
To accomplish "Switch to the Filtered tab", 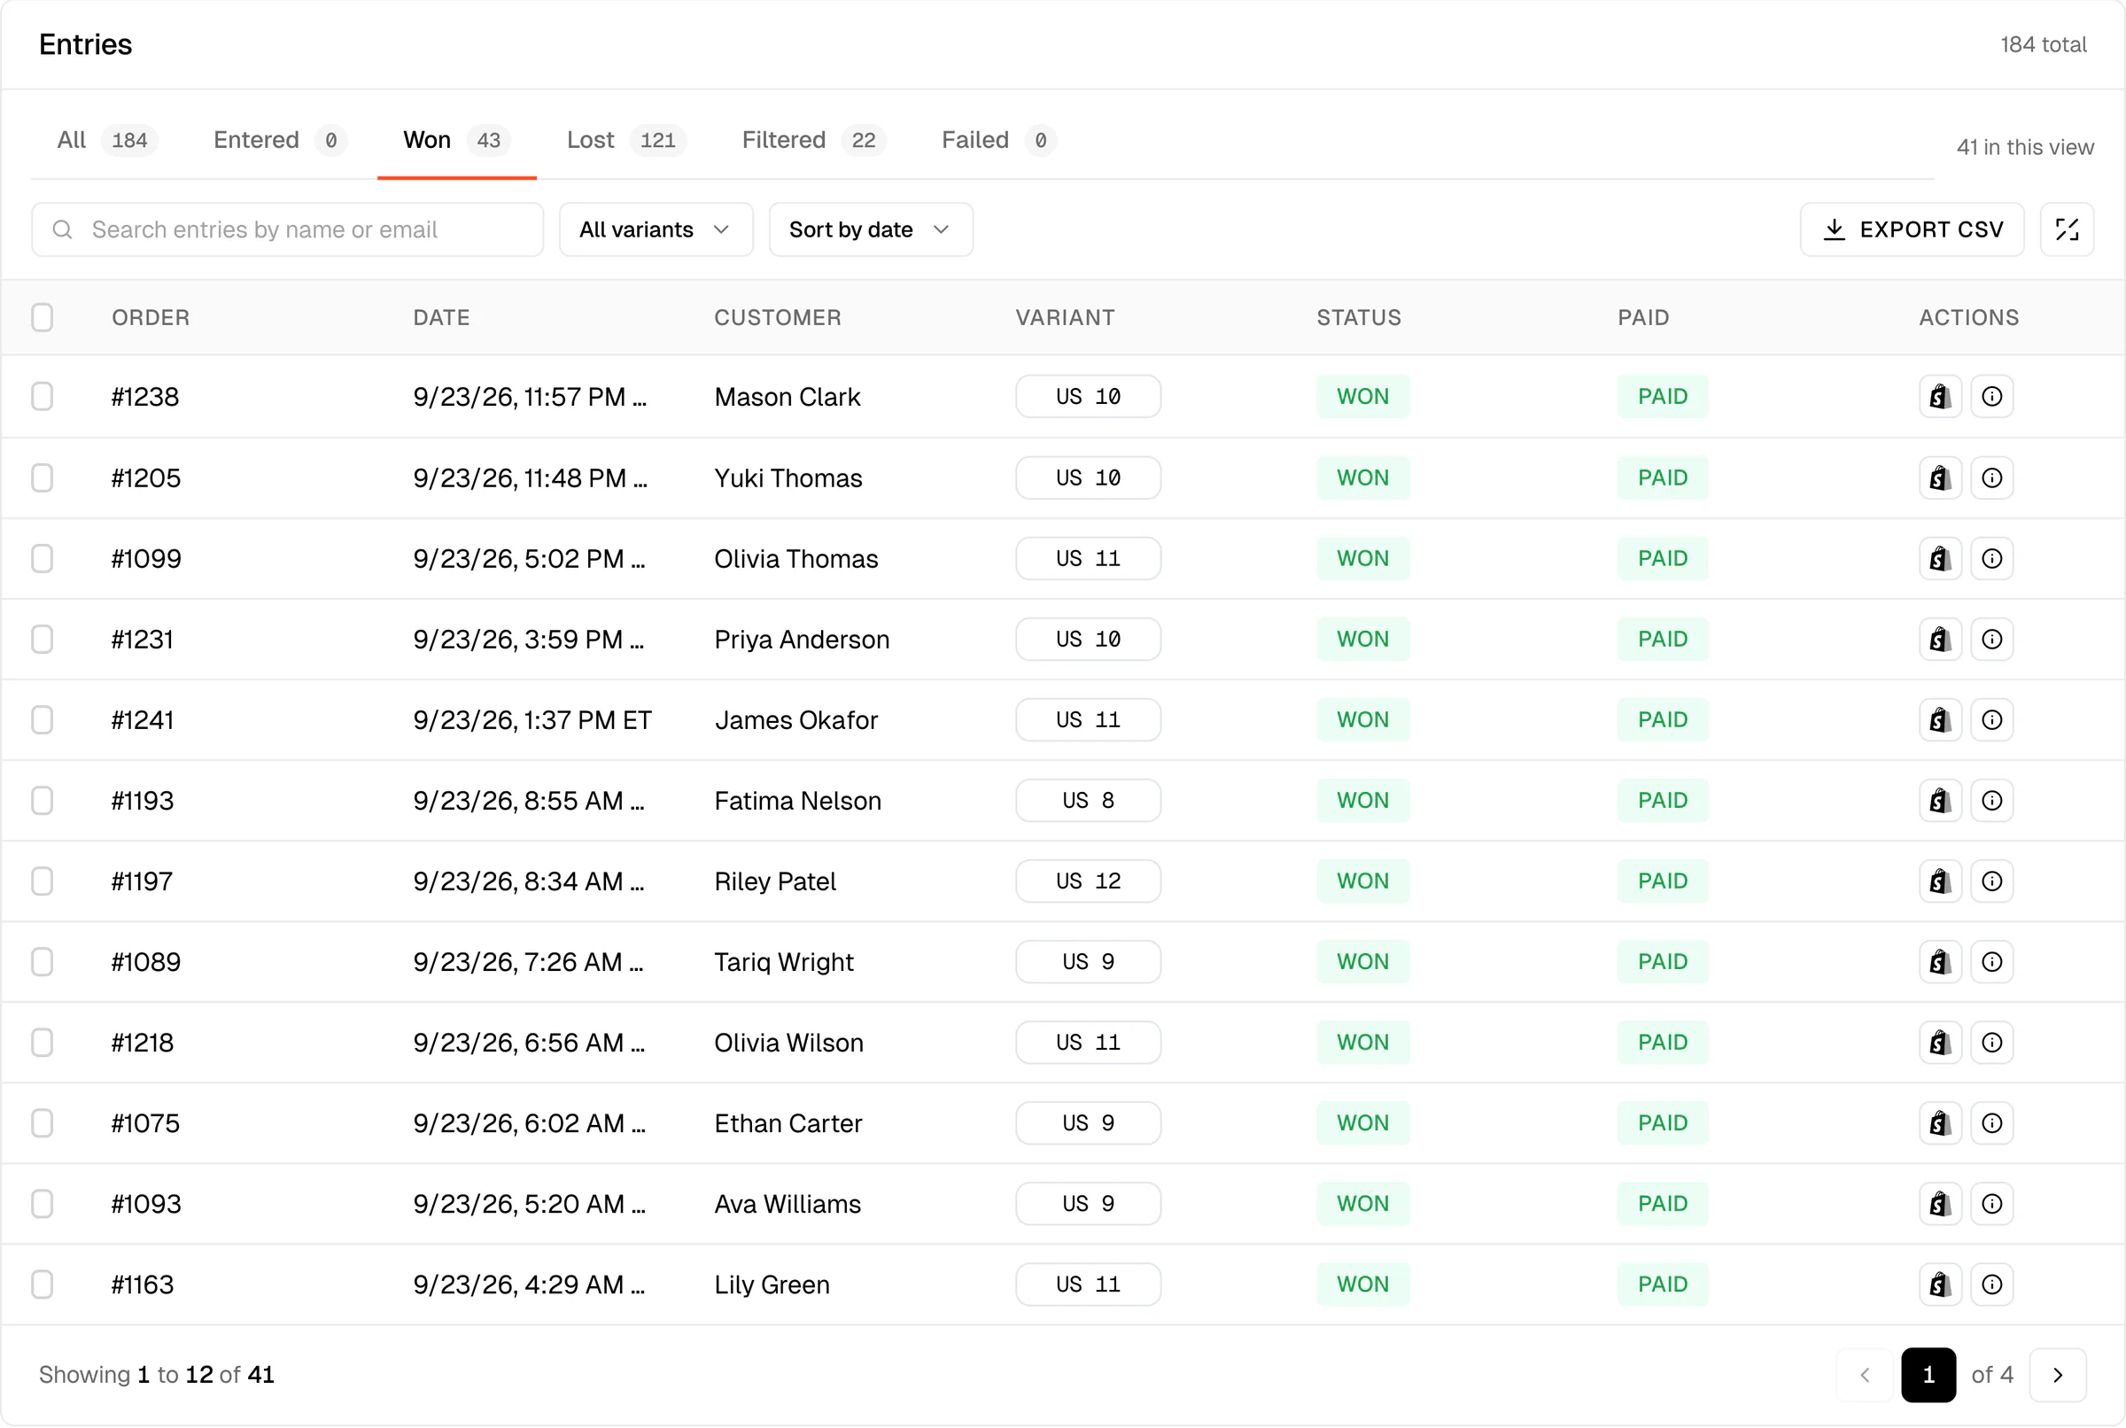I will [x=814, y=140].
